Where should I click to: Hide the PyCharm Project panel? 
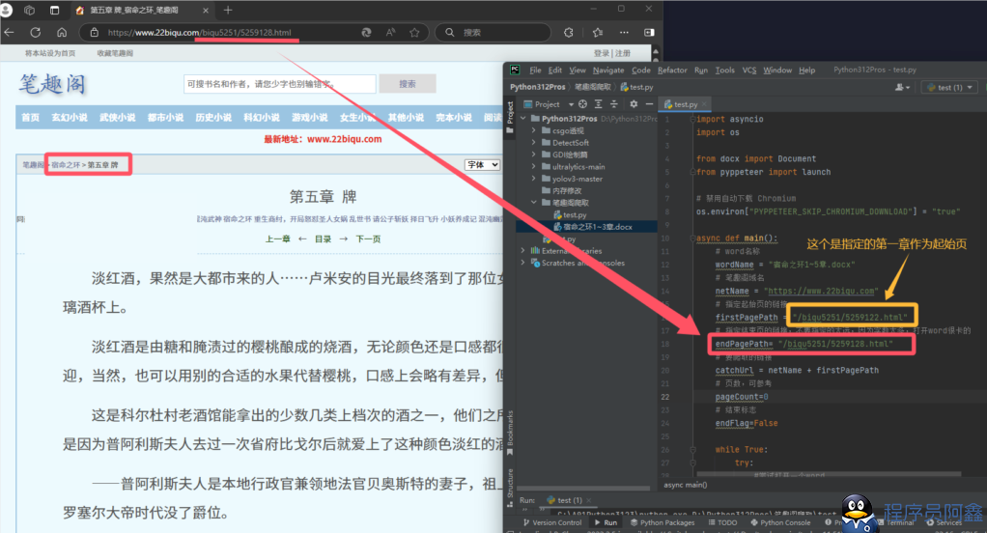coord(649,104)
